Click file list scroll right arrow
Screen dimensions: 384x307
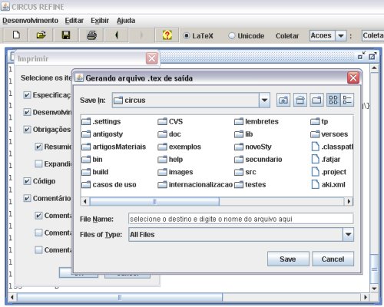349,202
